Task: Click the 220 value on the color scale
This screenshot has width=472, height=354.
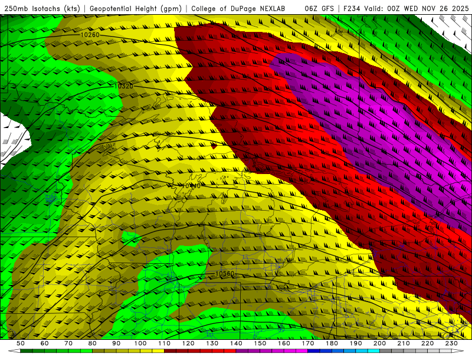Action: click(x=427, y=343)
